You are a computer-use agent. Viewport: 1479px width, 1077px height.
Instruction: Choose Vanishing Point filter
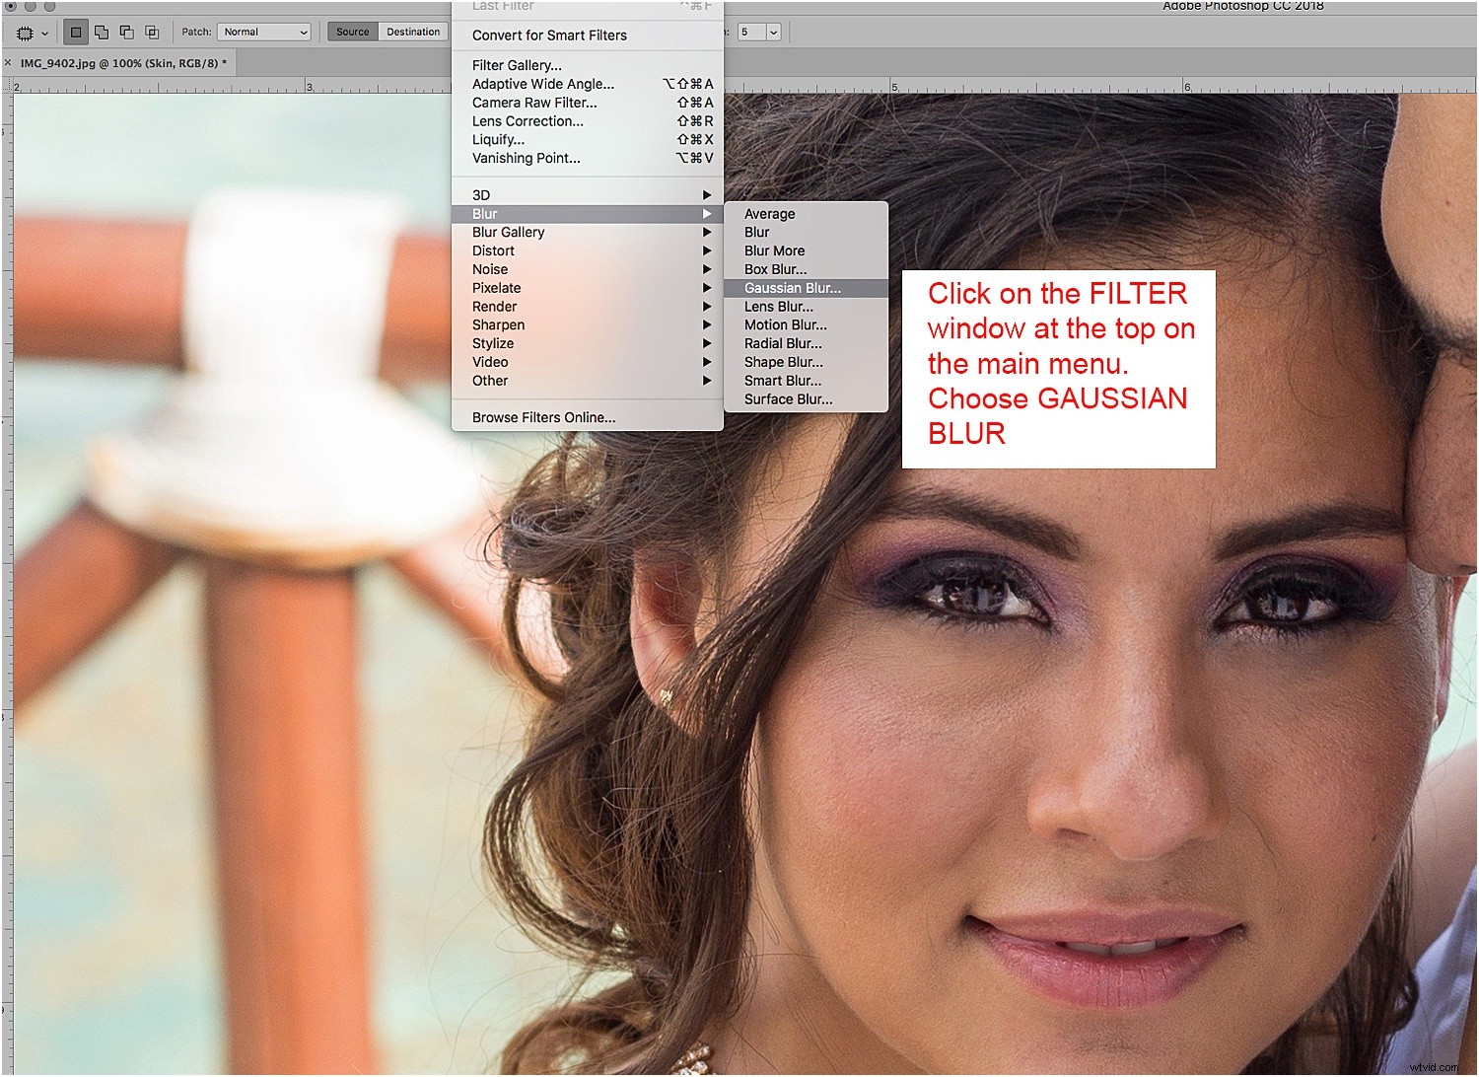tap(526, 158)
